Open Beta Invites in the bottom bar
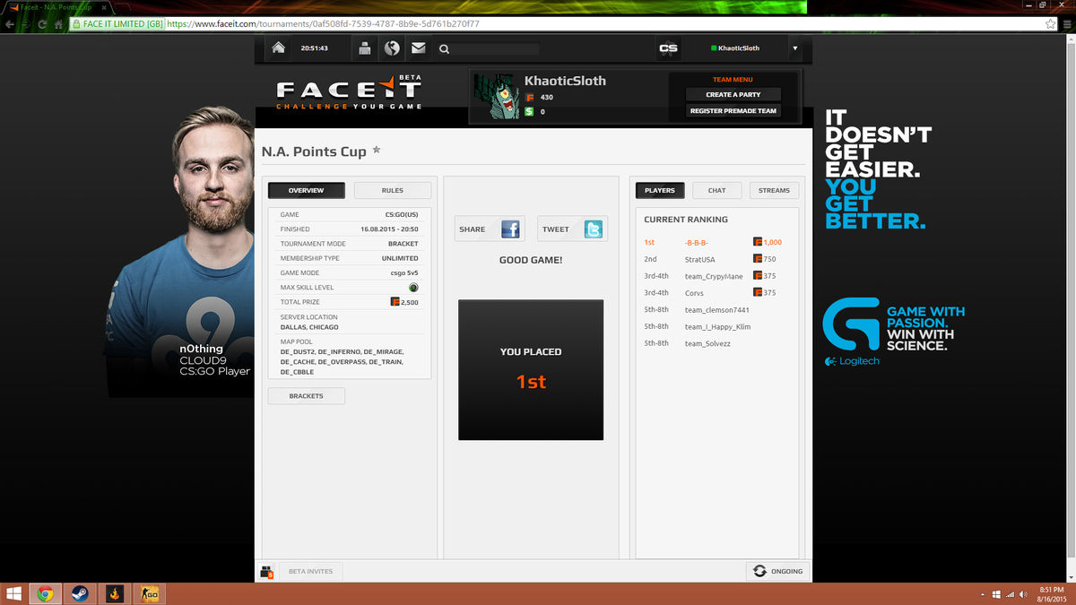The image size is (1076, 605). pos(310,571)
